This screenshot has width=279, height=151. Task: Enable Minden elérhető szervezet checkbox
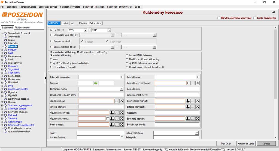click(219, 18)
